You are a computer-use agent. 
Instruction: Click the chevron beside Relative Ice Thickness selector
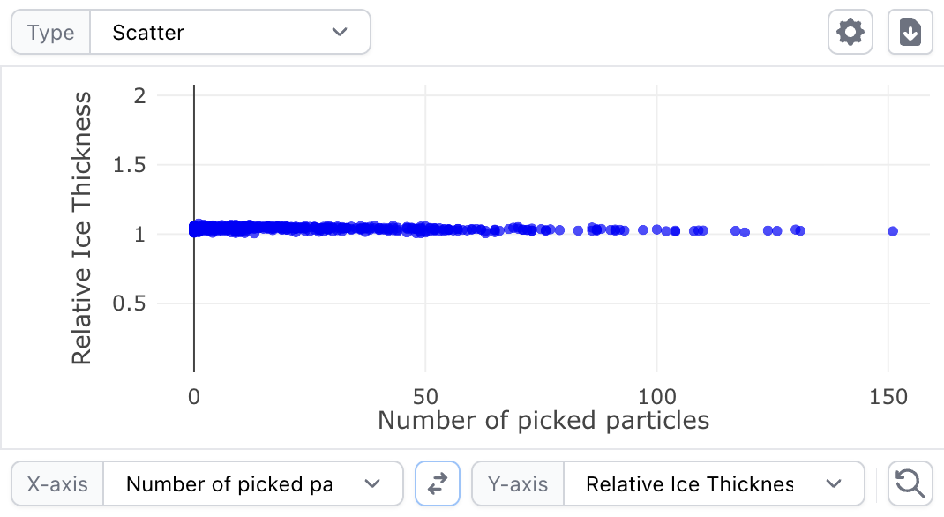click(833, 483)
